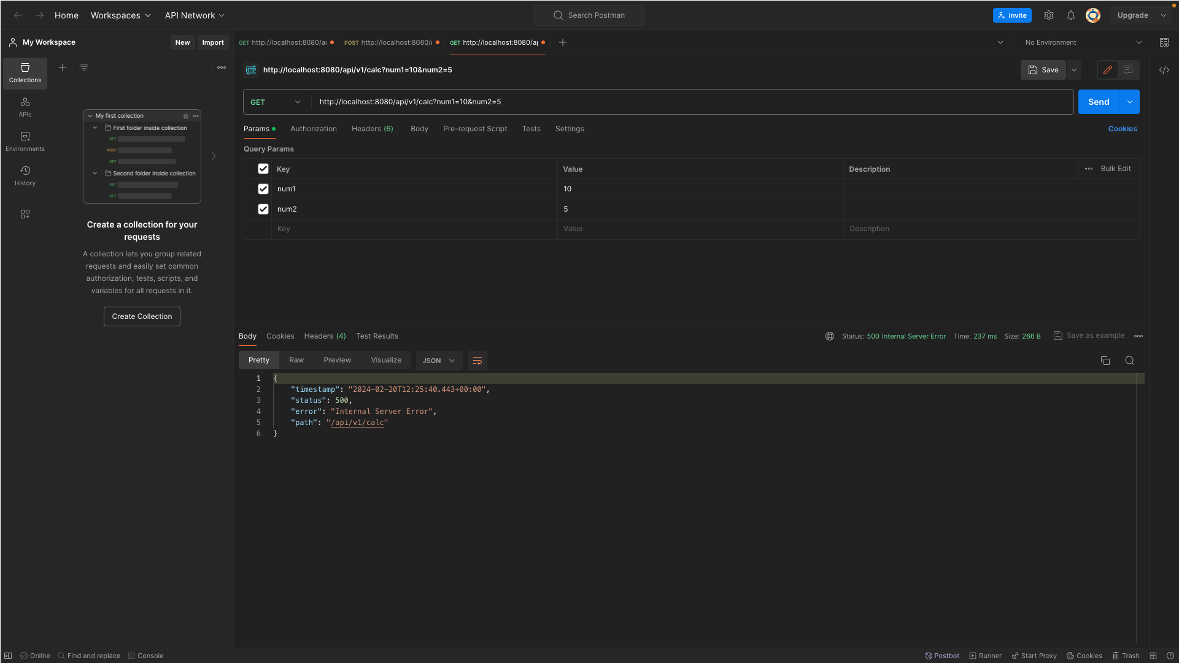Open the Tests tab
This screenshot has height=663, width=1179.
pyautogui.click(x=532, y=129)
